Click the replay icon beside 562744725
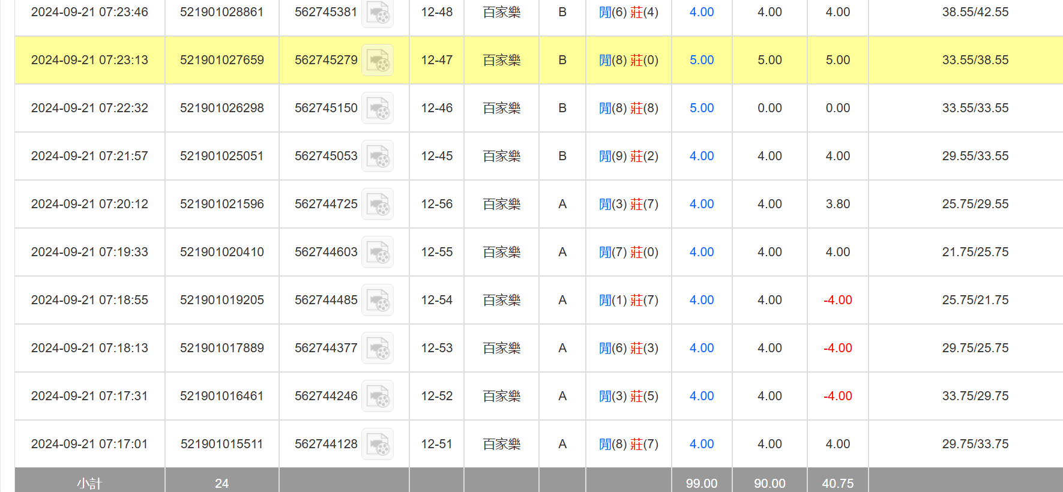Screen dimensions: 1063x492 point(378,205)
